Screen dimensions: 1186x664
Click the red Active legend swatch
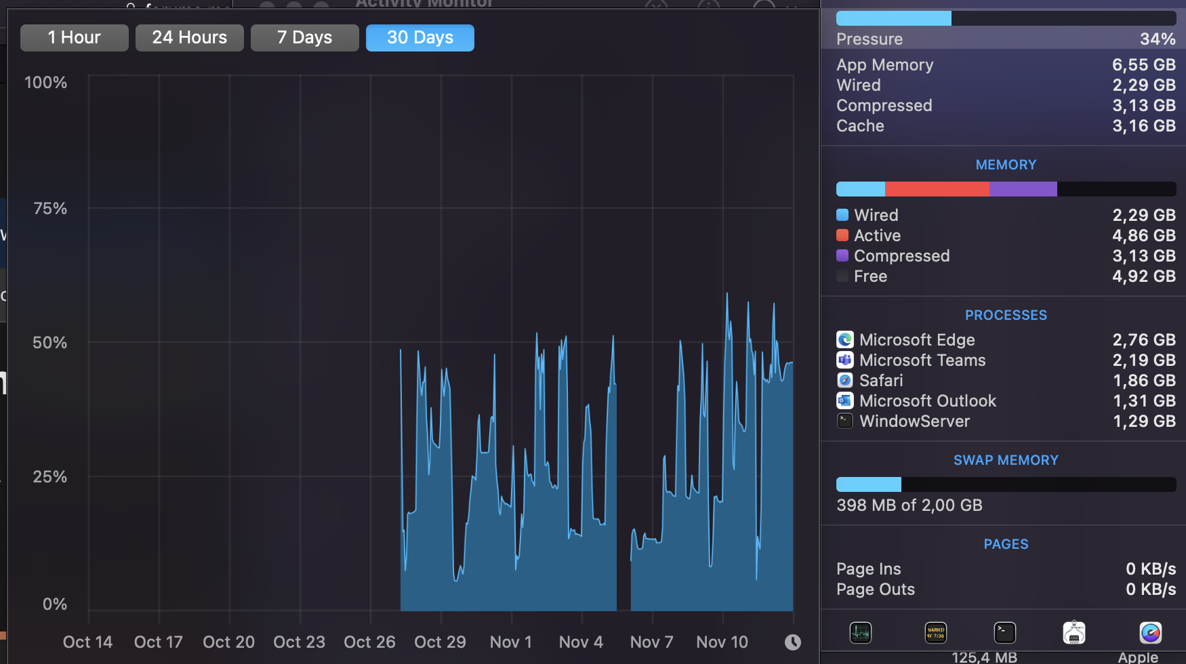(x=842, y=235)
